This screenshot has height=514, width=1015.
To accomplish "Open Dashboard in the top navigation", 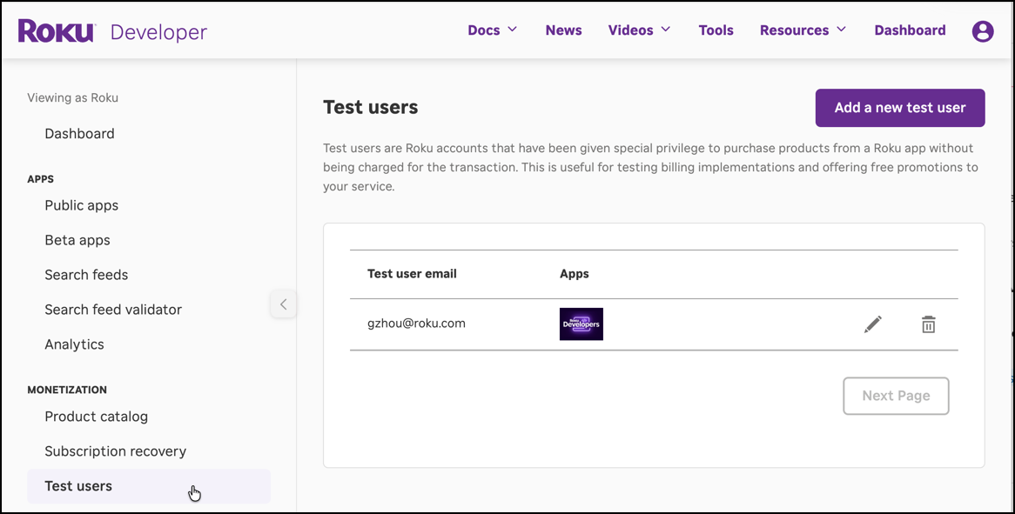I will 911,30.
